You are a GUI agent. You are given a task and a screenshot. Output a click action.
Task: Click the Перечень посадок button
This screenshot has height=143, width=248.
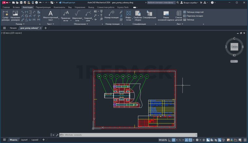click(x=194, y=16)
